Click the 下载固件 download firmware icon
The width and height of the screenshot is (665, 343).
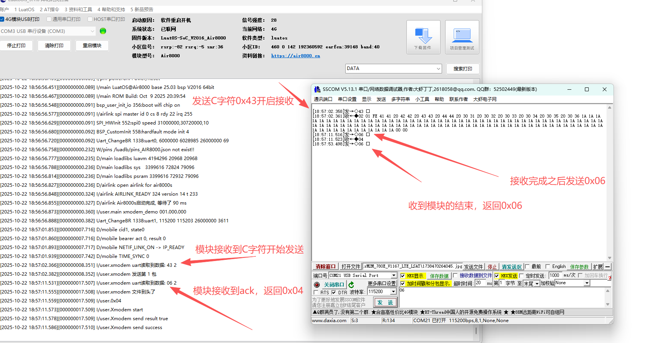[x=423, y=37]
